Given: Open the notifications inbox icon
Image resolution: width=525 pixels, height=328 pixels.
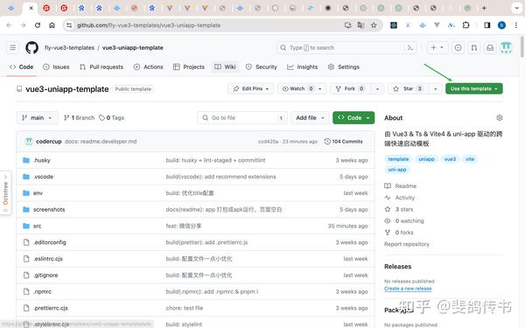Looking at the screenshot, I should pos(490,48).
